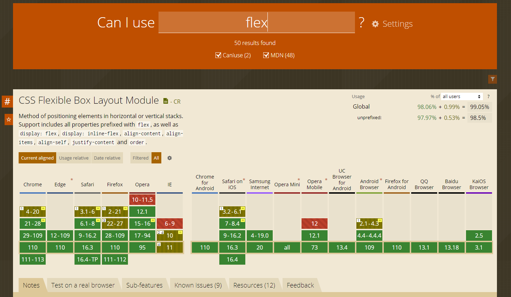Toggle the MDN (48) checkbox
This screenshot has width=511, height=297.
[x=266, y=55]
